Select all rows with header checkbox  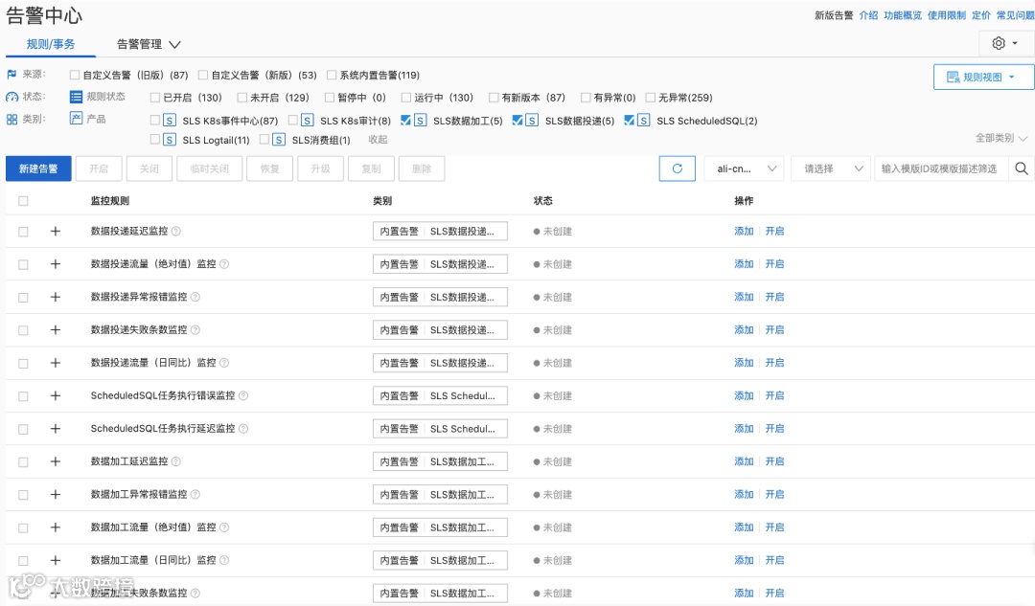[23, 201]
